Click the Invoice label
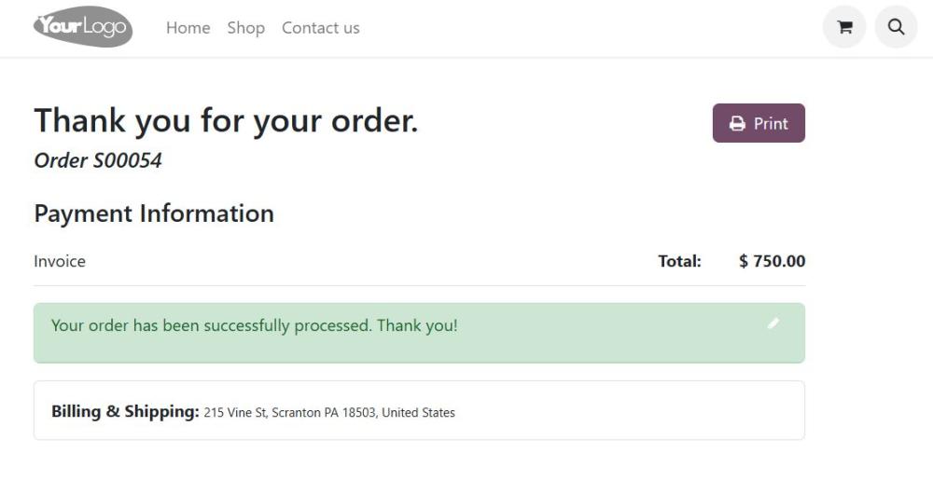The height and width of the screenshot is (482, 933). (x=60, y=261)
